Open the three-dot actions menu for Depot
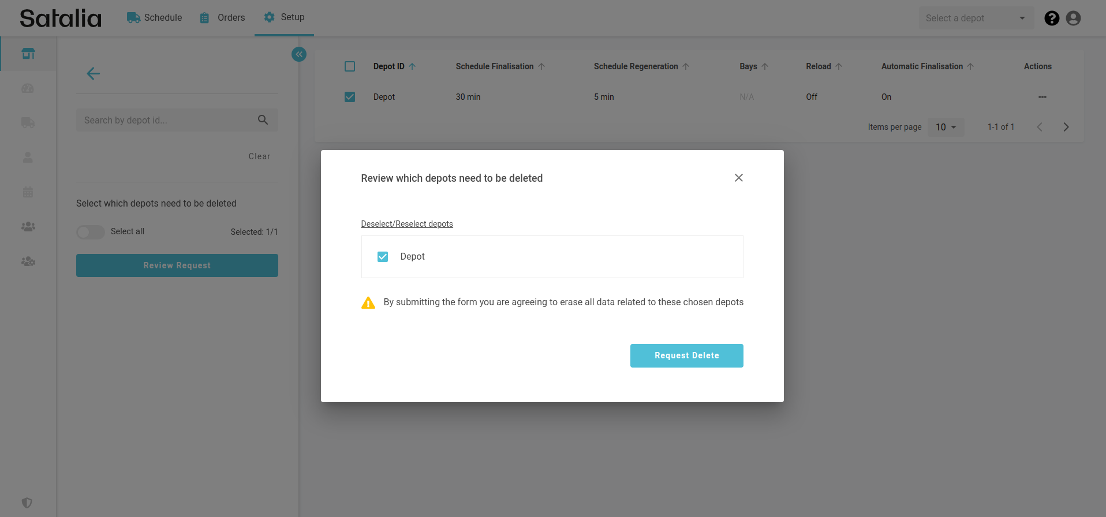Viewport: 1106px width, 517px height. (1042, 97)
